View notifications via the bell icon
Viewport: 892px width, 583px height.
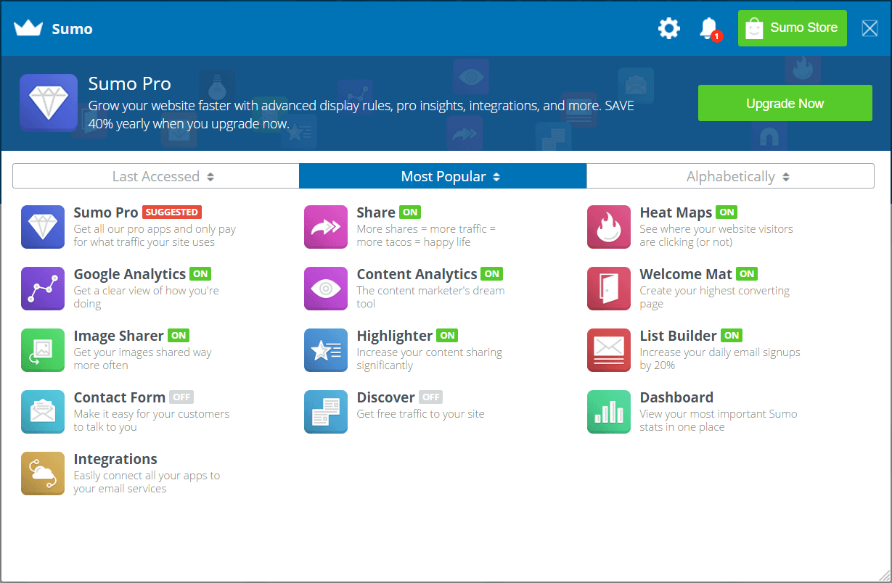pyautogui.click(x=708, y=28)
